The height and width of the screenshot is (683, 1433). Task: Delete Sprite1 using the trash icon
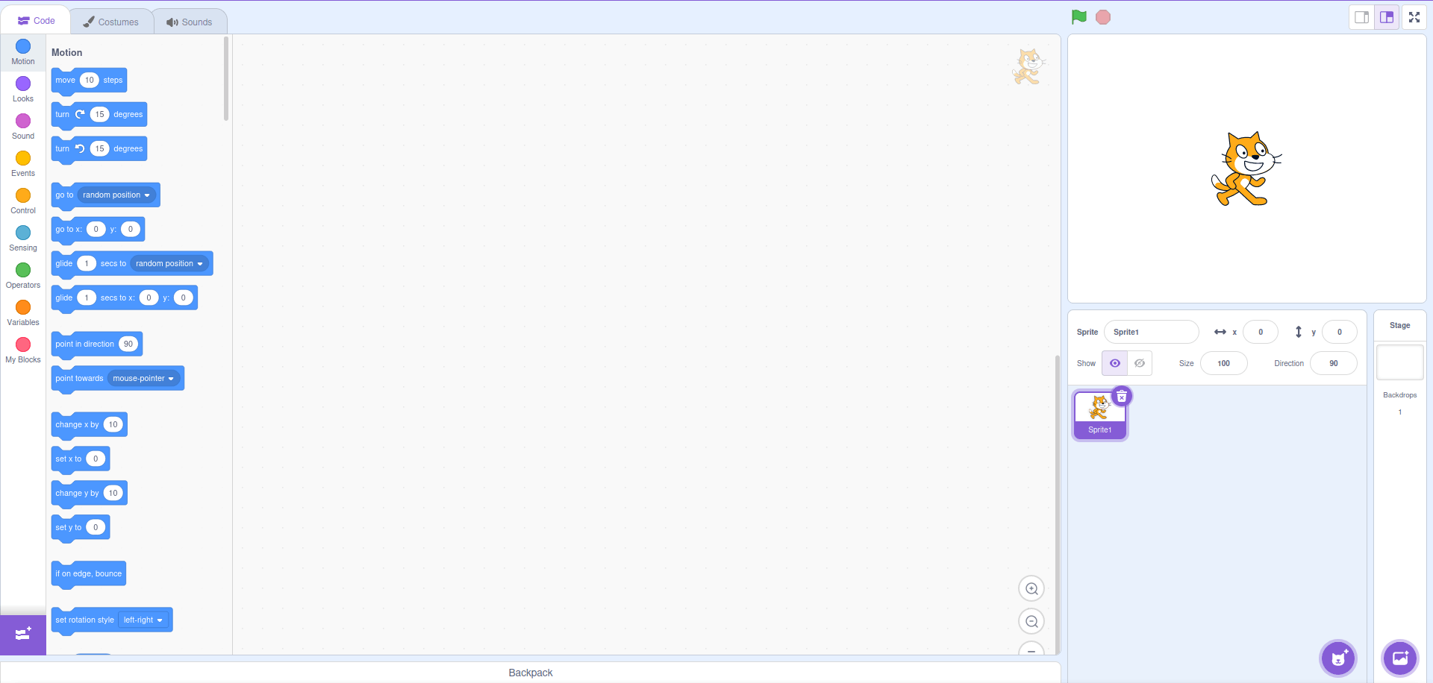(1122, 396)
